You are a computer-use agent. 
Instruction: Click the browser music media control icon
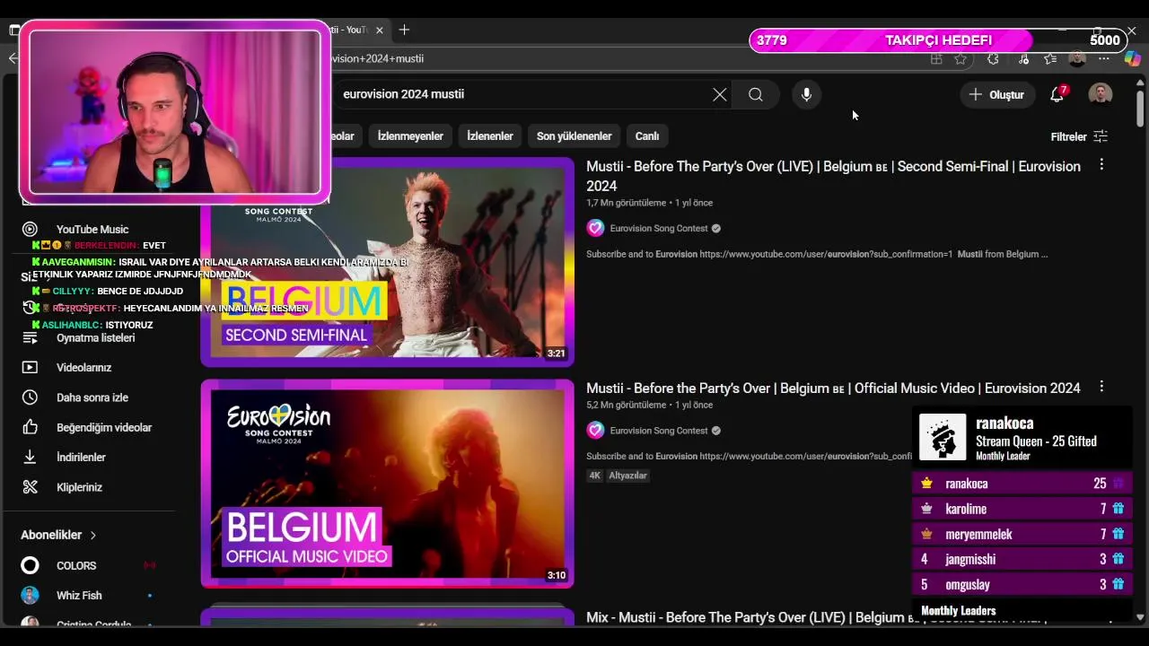tap(1023, 59)
